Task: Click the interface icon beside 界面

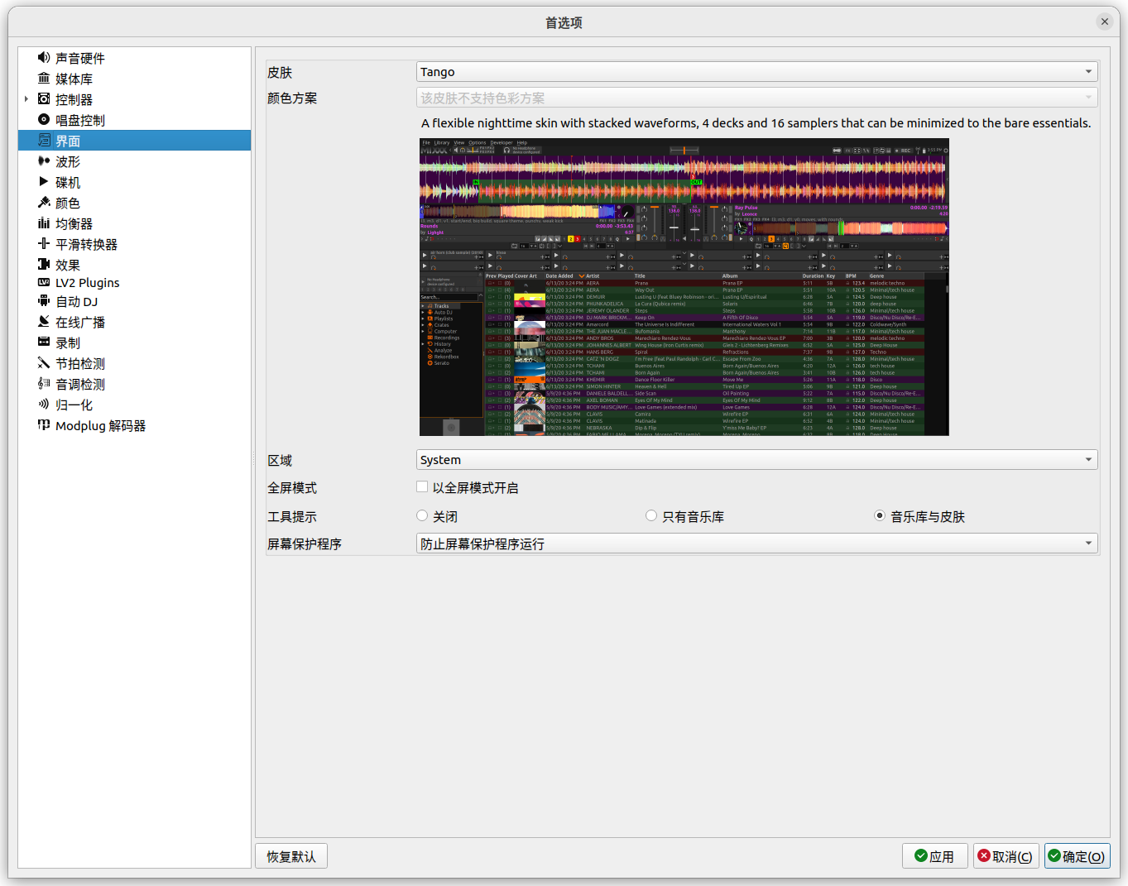Action: [44, 141]
